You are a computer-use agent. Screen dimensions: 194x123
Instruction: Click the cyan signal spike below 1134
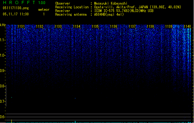pyautogui.click(x=75, y=122)
